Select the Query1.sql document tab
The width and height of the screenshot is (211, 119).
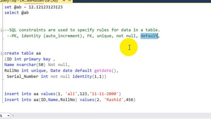[x=36, y=1]
